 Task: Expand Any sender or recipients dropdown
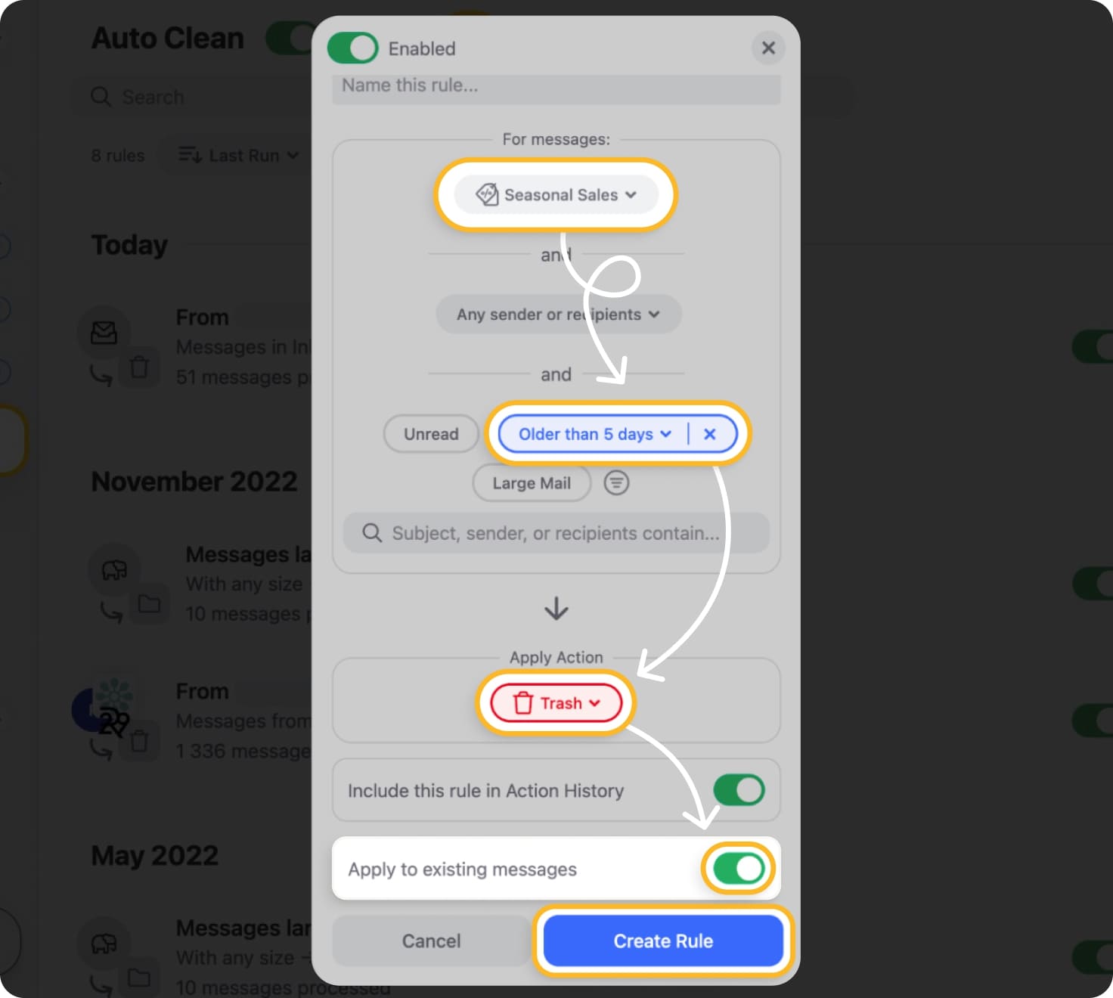pyautogui.click(x=558, y=314)
